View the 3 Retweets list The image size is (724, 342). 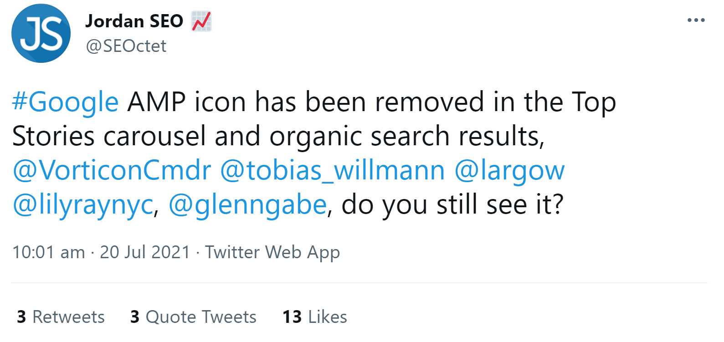point(61,317)
